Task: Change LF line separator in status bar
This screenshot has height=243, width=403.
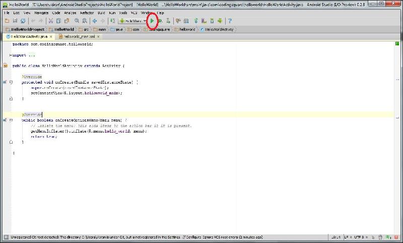Action: pyautogui.click(x=348, y=237)
